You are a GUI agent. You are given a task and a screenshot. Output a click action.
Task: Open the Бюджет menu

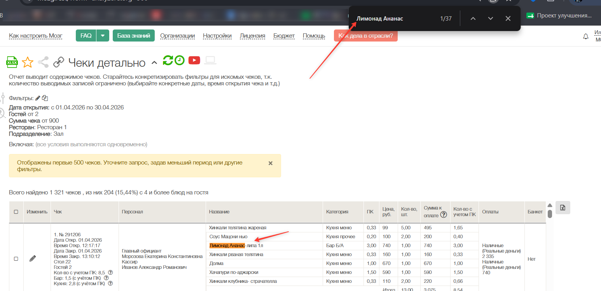284,36
